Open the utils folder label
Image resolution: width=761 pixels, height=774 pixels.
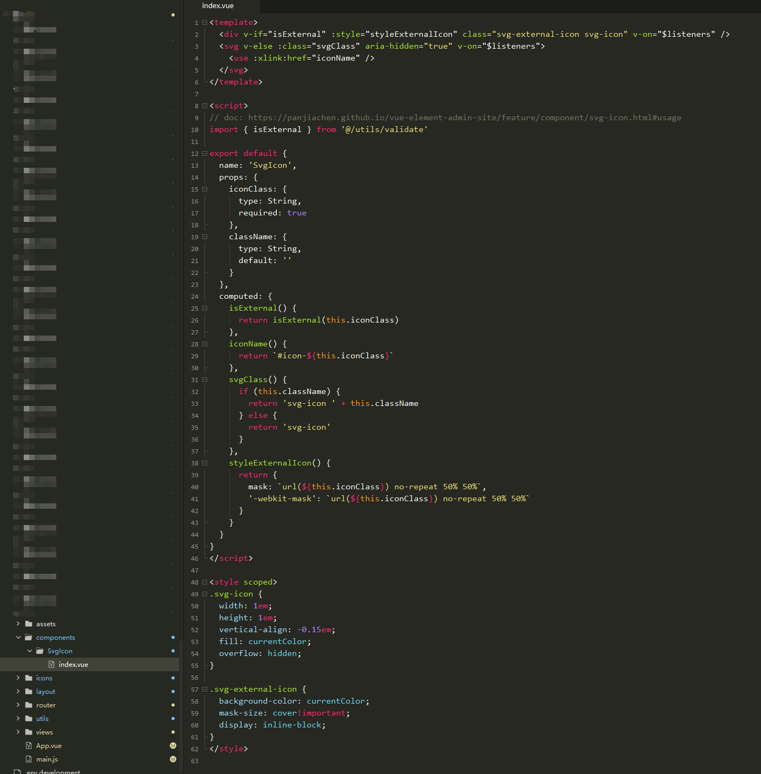tap(42, 719)
